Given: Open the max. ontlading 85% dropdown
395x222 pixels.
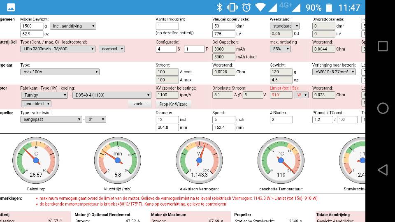Looking at the screenshot, I should point(280,49).
